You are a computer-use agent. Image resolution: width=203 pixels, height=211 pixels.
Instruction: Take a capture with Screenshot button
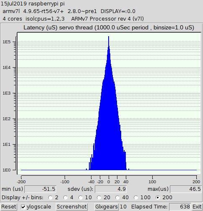pyautogui.click(x=72, y=207)
